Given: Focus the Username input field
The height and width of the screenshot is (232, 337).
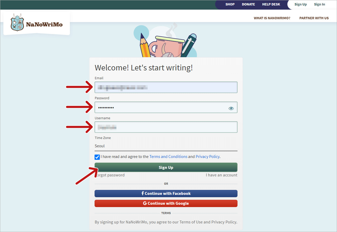Looking at the screenshot, I should pos(166,127).
